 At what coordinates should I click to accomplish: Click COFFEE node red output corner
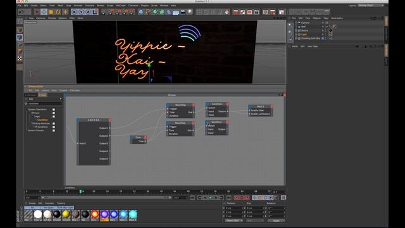tap(109, 120)
